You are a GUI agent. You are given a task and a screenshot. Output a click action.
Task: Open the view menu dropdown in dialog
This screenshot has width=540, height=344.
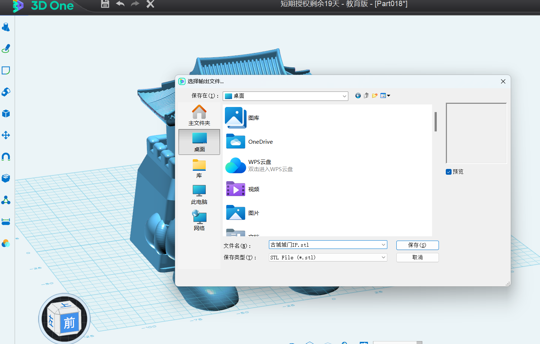point(385,95)
